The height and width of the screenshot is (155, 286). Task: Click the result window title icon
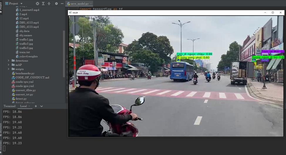(70, 13)
